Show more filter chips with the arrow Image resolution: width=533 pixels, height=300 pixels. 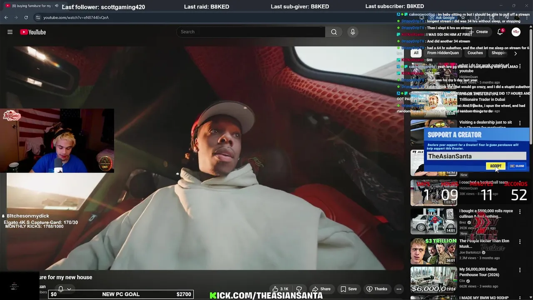point(516,53)
